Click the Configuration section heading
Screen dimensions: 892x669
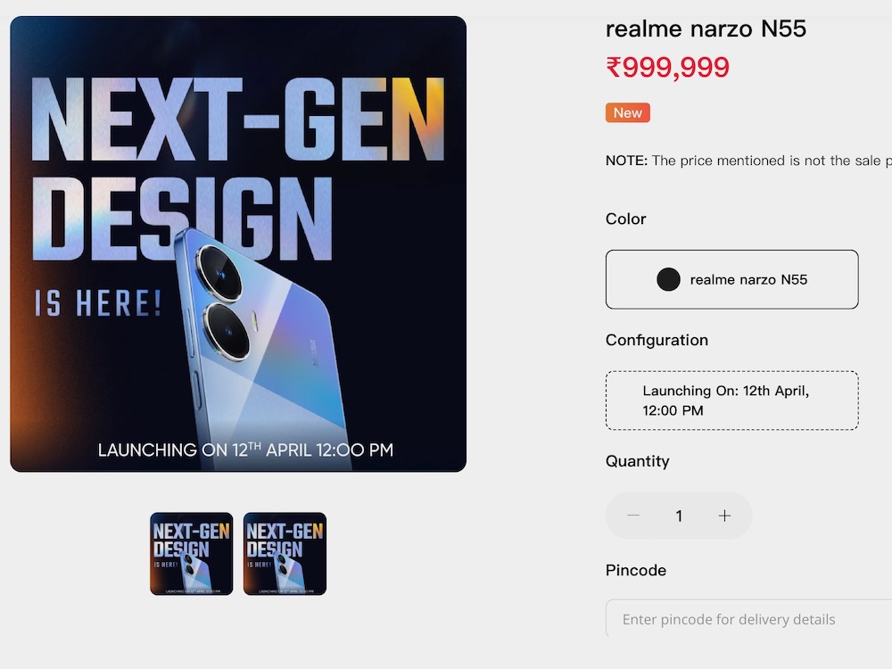coord(657,340)
